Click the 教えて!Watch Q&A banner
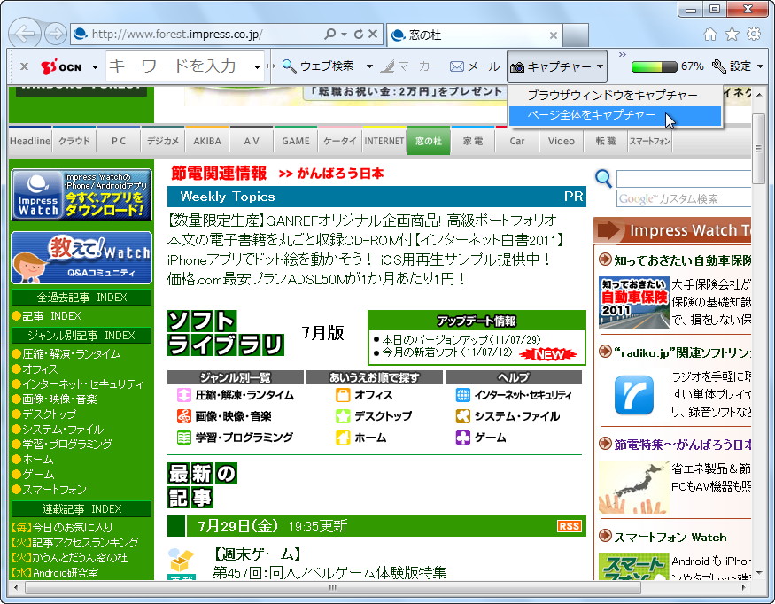 tap(81, 258)
